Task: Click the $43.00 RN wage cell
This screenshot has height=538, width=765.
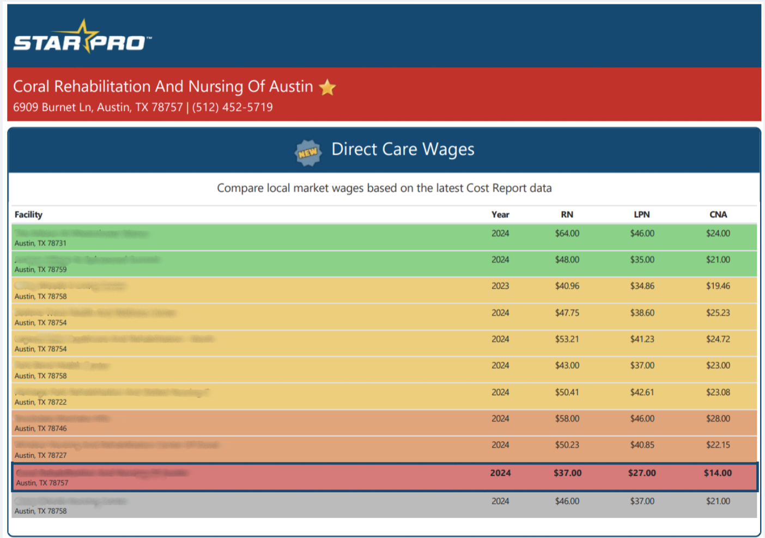Action: [567, 366]
